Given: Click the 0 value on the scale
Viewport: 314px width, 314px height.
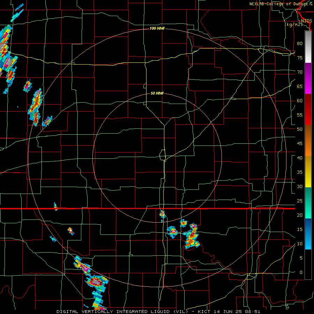Looking at the screenshot, I should (x=301, y=272).
